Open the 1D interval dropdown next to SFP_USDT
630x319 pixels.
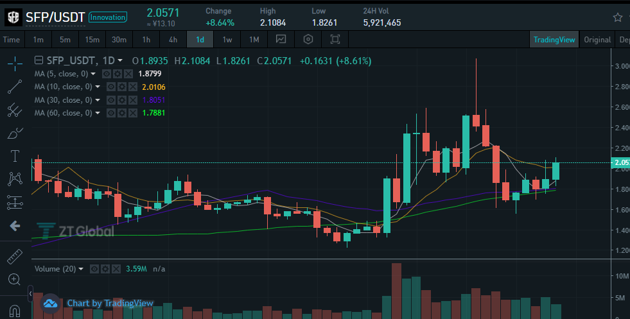119,61
